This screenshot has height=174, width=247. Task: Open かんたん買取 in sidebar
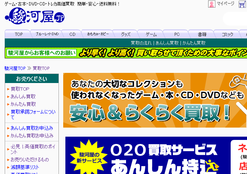[23, 104]
